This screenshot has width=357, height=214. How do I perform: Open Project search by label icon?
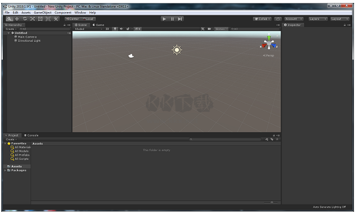click(272, 139)
